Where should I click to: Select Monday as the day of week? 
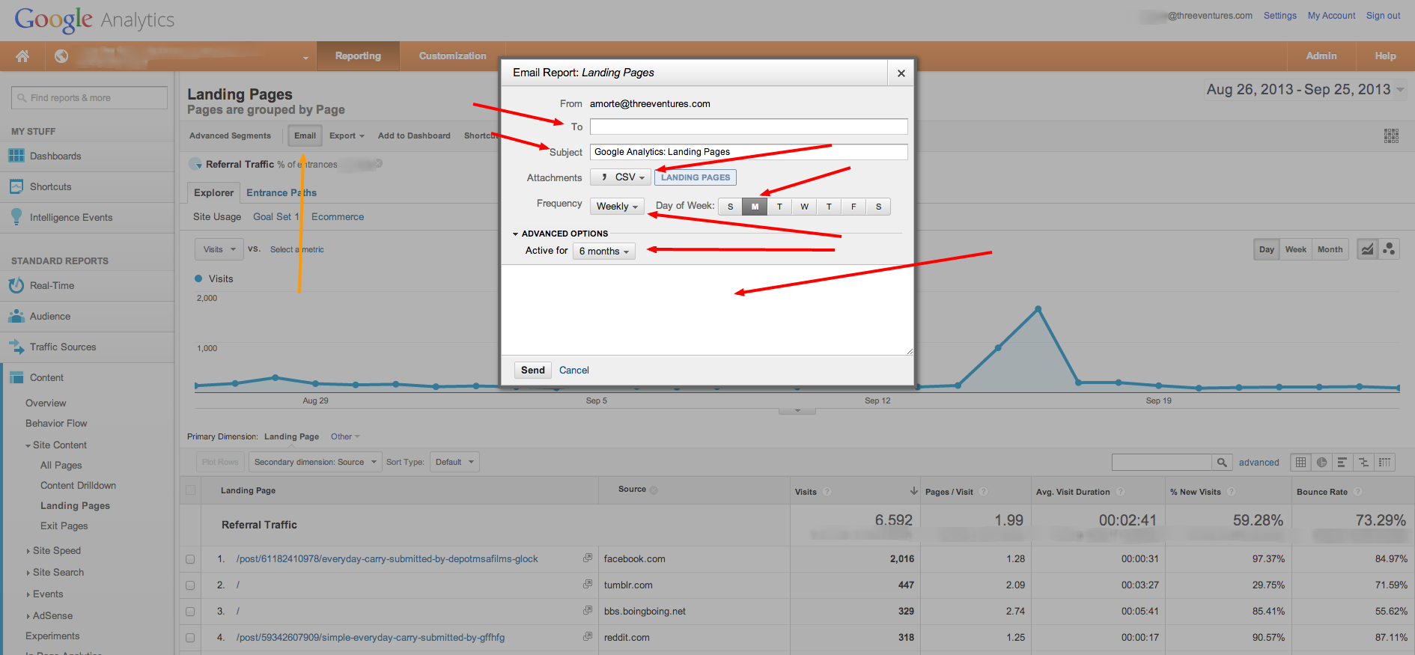pos(755,207)
